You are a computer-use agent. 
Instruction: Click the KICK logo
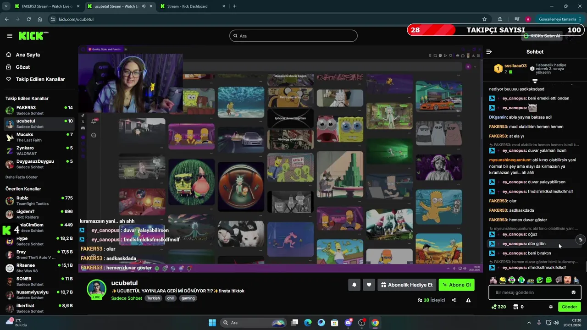coord(33,36)
